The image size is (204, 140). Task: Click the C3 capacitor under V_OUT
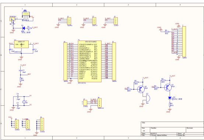(x=20, y=70)
